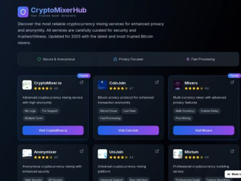Select the UniJoin logo thumbnail
The width and height of the screenshot is (241, 181).
pos(102,154)
